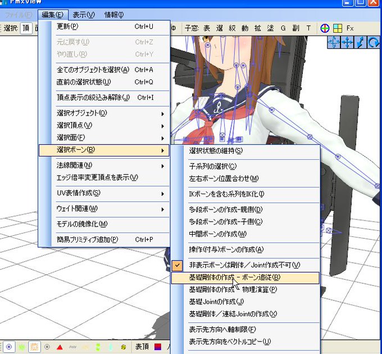Screen dimensions: 382x354
Task: Choose 操作(付与)ボーンの作成(A)
Action: point(245,250)
